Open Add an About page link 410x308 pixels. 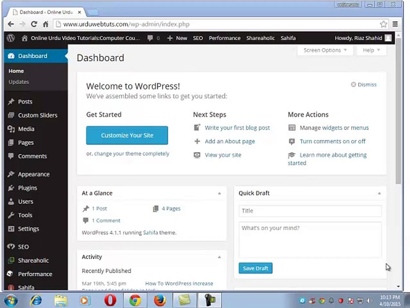tap(230, 142)
